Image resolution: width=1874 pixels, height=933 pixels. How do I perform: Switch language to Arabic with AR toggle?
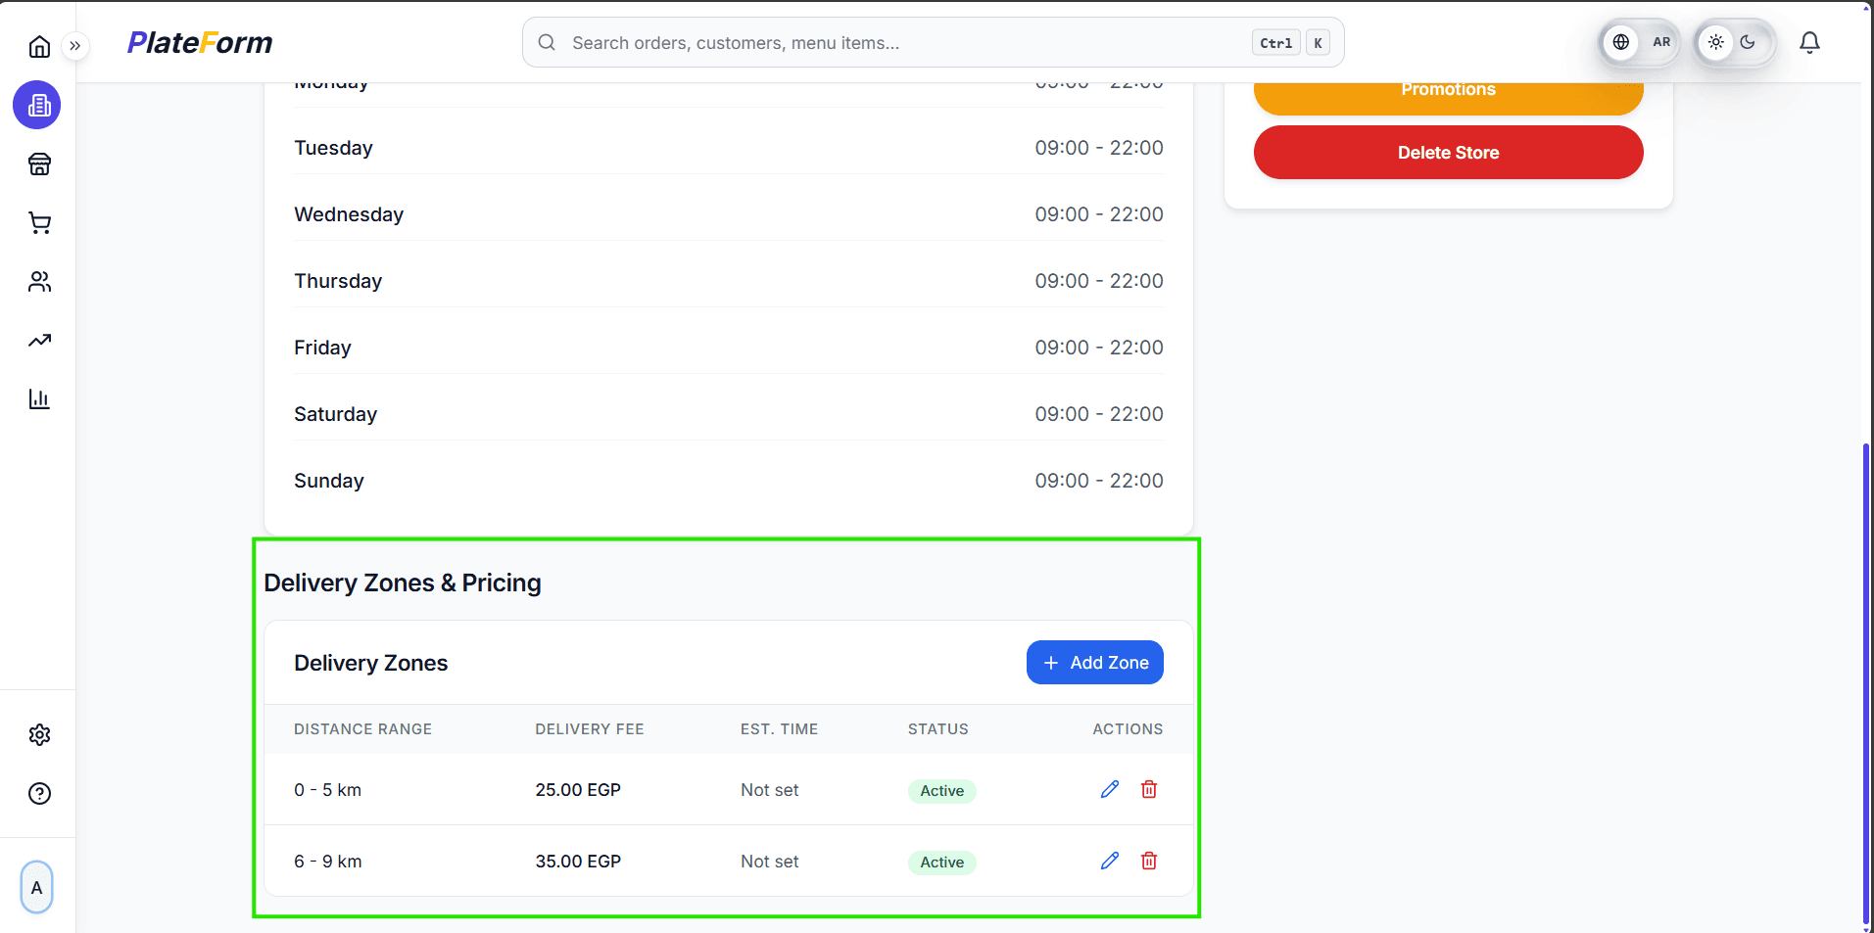[x=1660, y=42]
